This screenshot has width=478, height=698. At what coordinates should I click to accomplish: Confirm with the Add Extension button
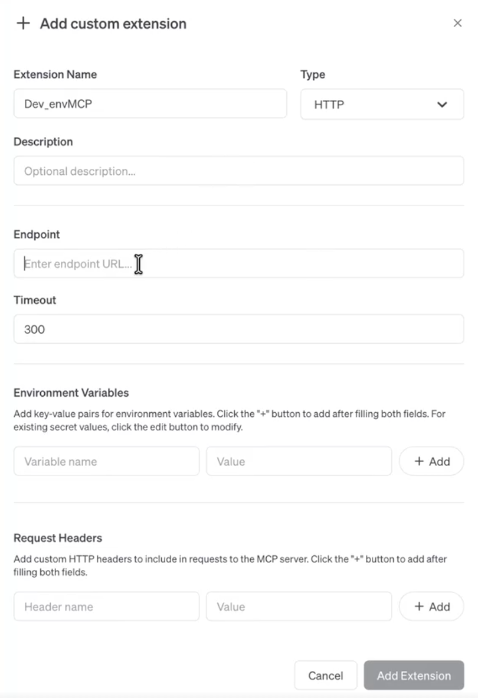(x=414, y=676)
